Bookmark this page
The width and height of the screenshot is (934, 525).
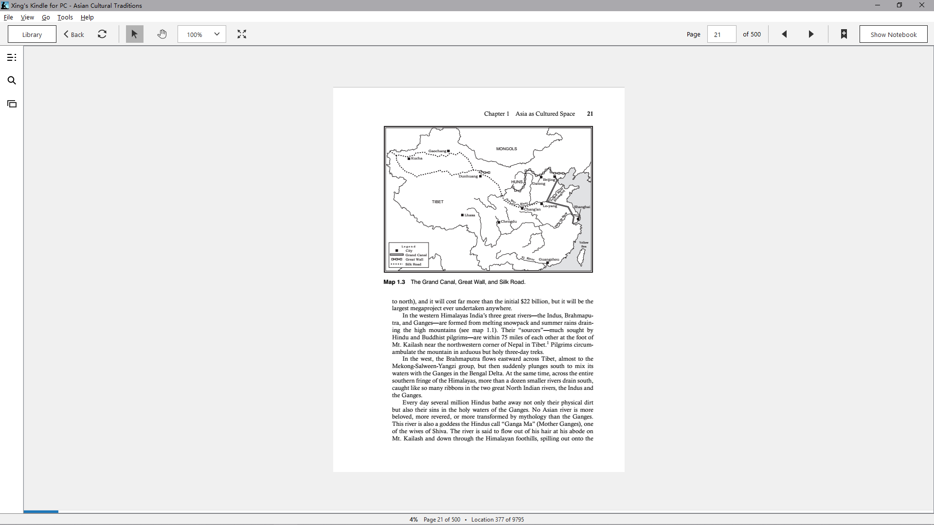[844, 34]
